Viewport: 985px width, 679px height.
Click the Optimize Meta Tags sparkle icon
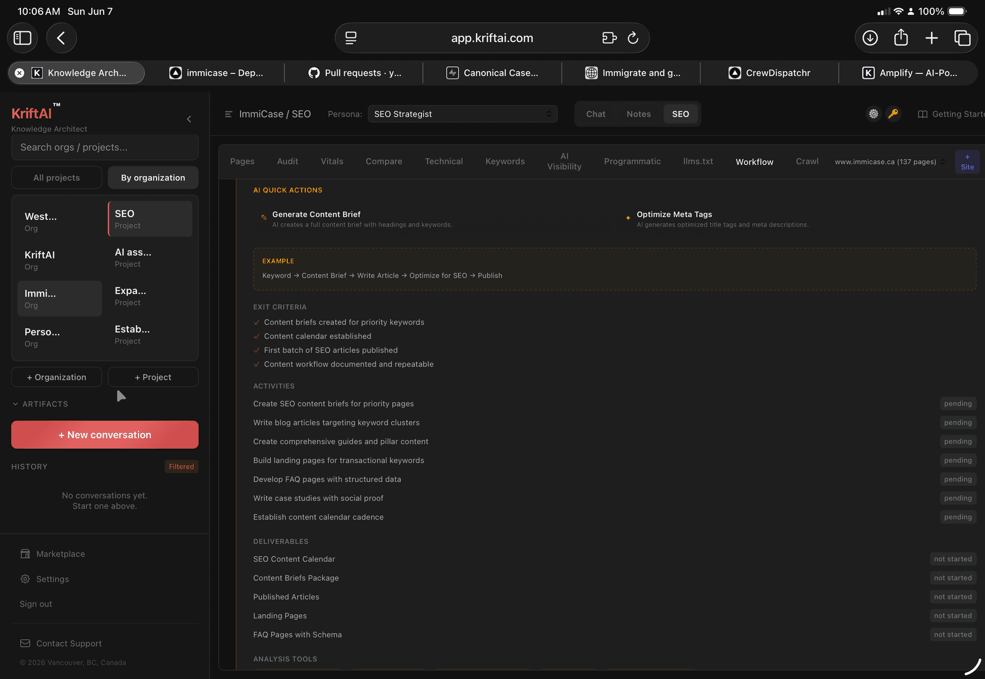coord(628,218)
